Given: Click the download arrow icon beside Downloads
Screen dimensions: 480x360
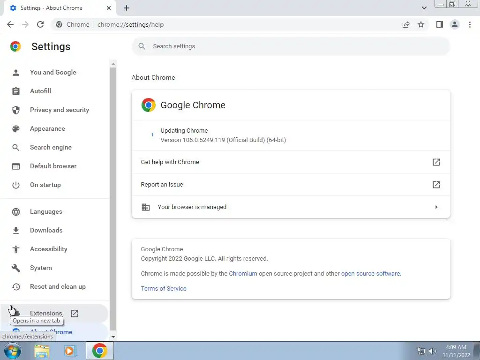Looking at the screenshot, I should 16,230.
